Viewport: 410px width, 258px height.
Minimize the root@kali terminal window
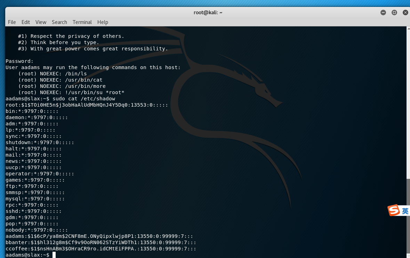tap(383, 13)
